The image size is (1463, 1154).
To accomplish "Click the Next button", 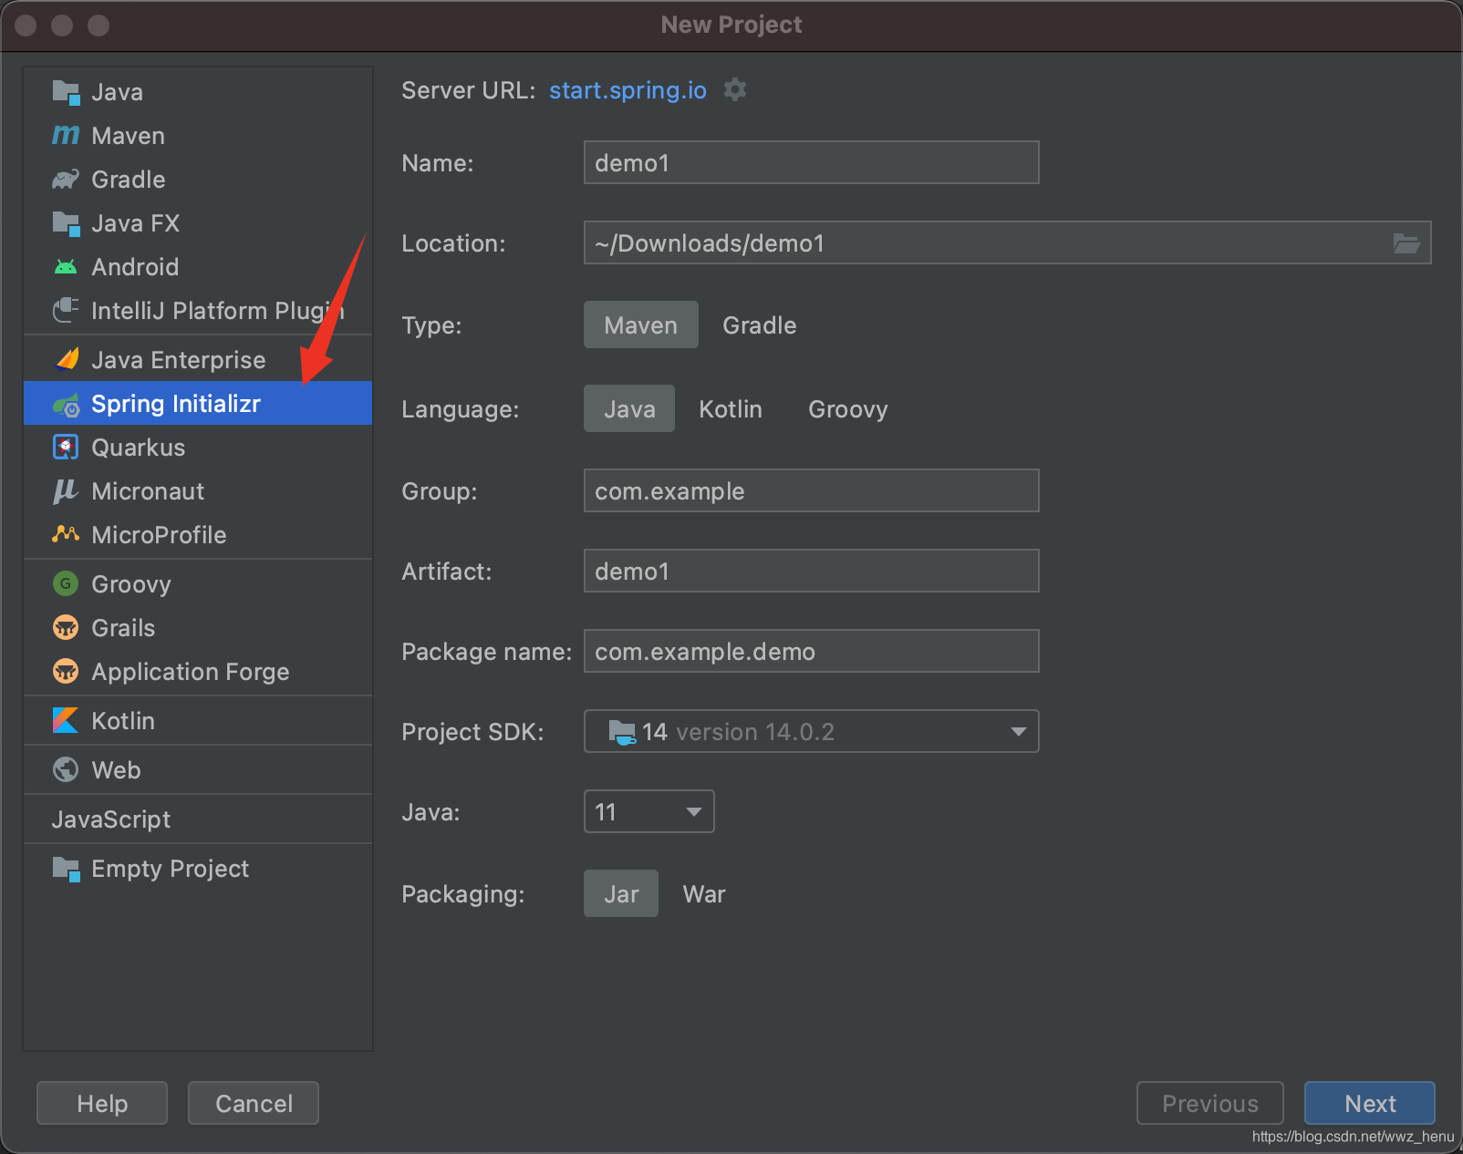I will click(1370, 1104).
